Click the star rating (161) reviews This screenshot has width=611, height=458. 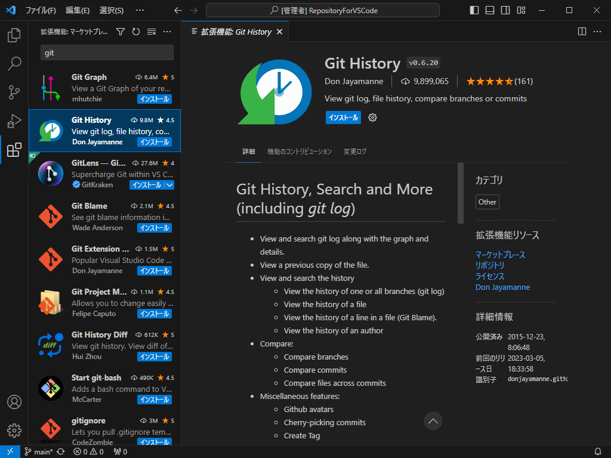(499, 81)
